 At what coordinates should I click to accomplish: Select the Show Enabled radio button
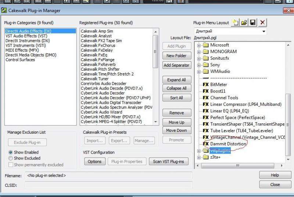pos(11,152)
